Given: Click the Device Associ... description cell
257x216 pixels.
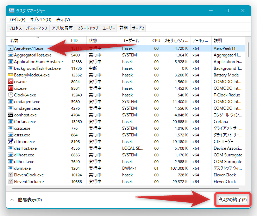Looking at the screenshot, I should point(228,148).
